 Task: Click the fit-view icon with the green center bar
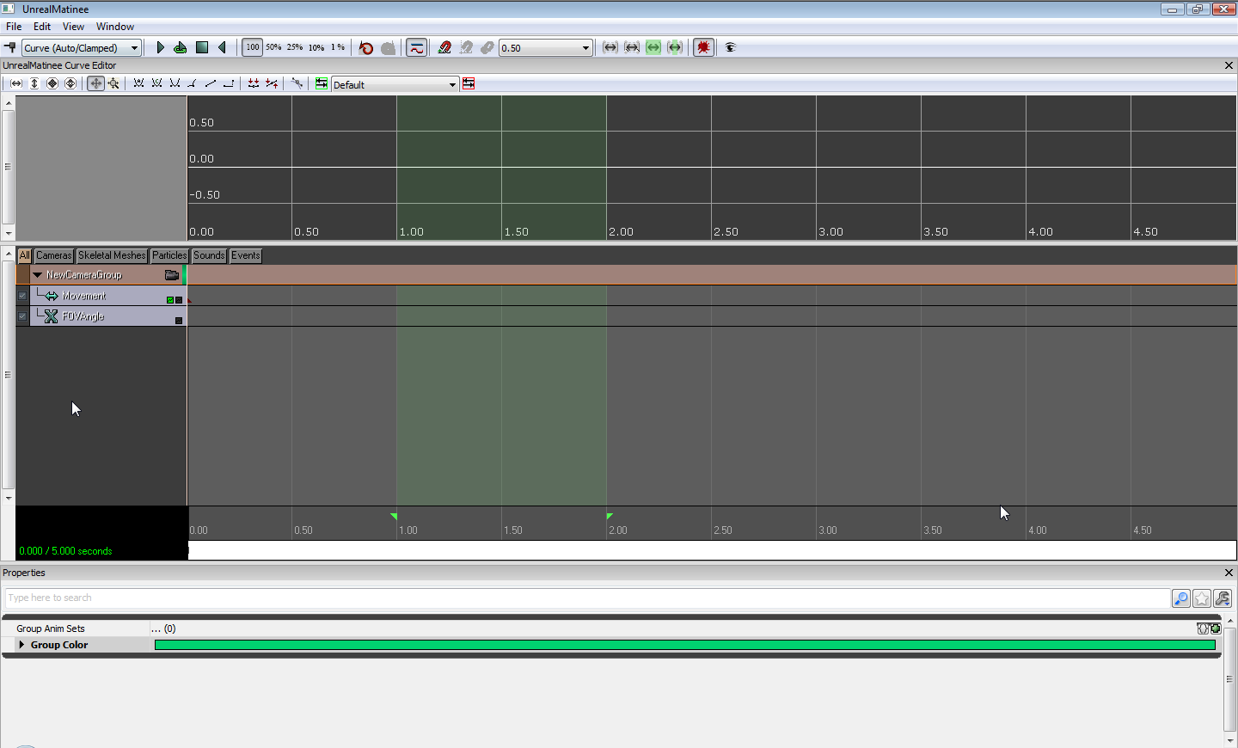click(675, 47)
